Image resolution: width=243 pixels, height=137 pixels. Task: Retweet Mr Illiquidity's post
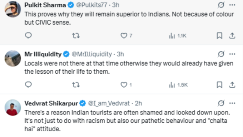coord(76,85)
